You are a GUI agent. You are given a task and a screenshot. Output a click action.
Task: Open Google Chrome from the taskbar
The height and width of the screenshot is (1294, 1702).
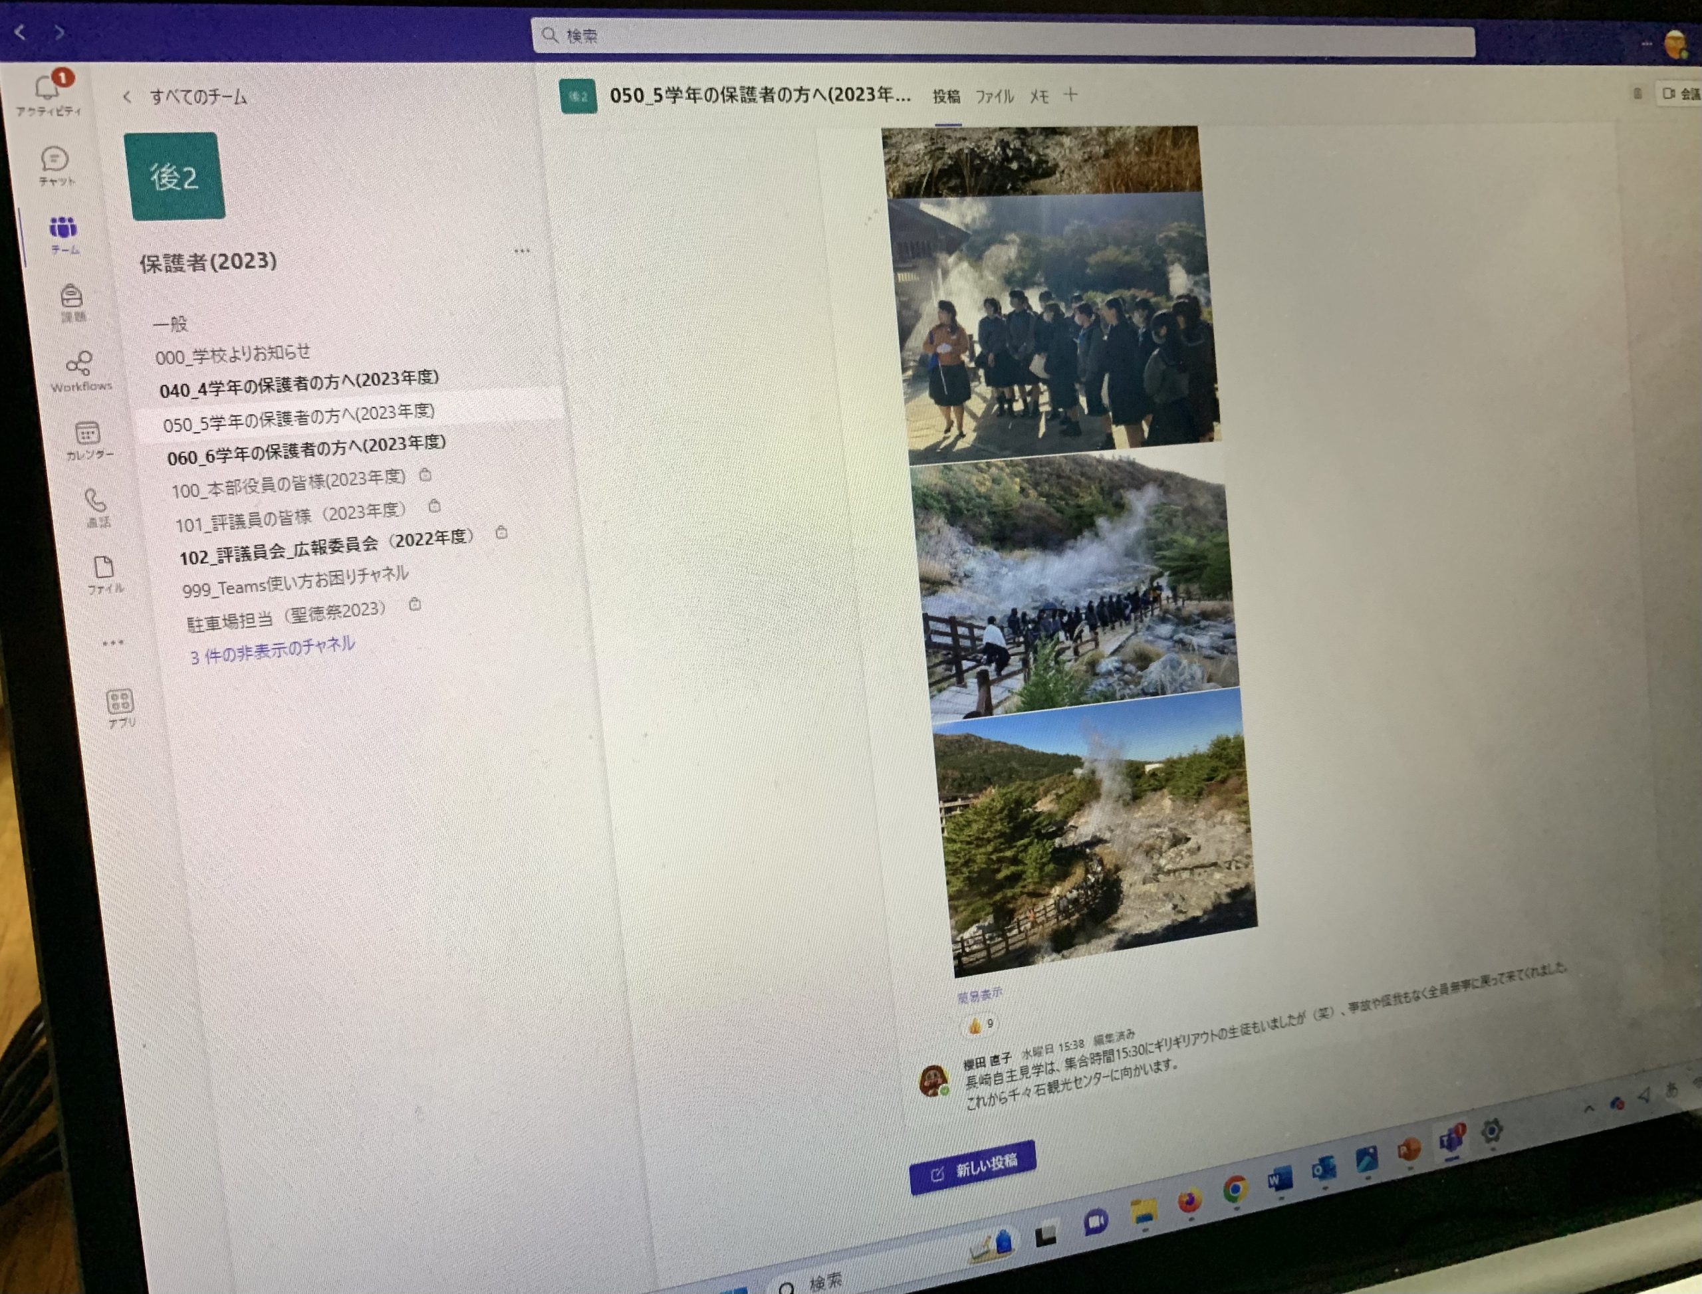(x=1235, y=1190)
